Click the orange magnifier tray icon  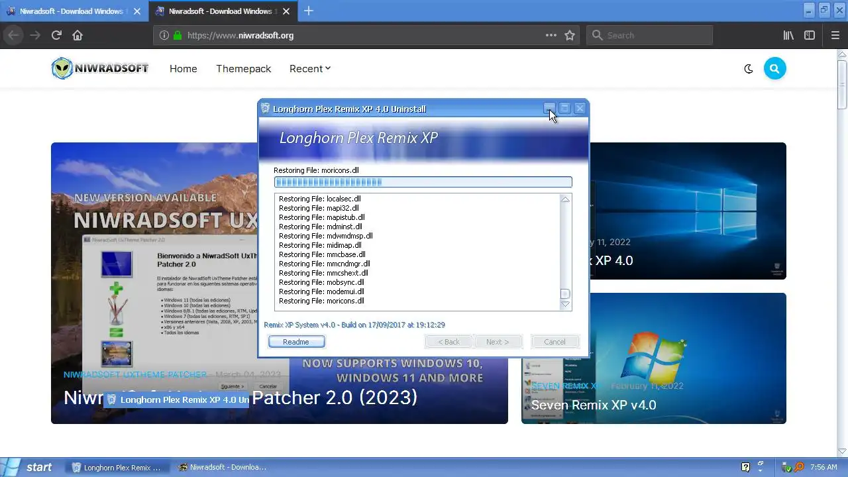pyautogui.click(x=799, y=467)
